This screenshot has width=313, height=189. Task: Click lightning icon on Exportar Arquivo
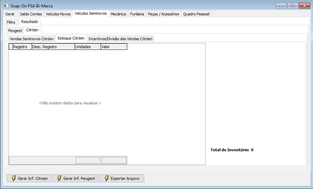click(106, 178)
